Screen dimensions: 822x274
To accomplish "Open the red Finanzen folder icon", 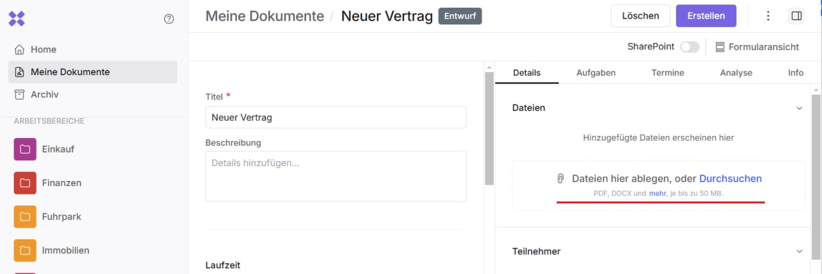I will pos(25,183).
